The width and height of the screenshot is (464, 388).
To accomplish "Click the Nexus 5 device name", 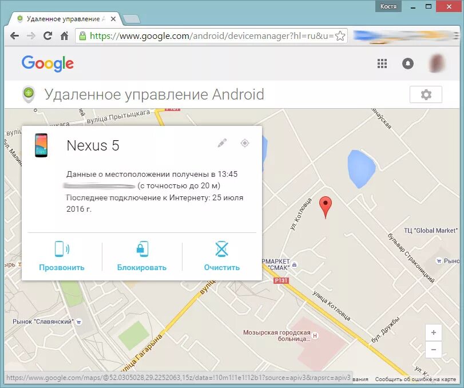I will (x=93, y=145).
